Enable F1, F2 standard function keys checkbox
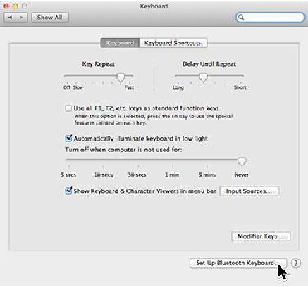Screen dimensions: 308x287 pos(68,108)
